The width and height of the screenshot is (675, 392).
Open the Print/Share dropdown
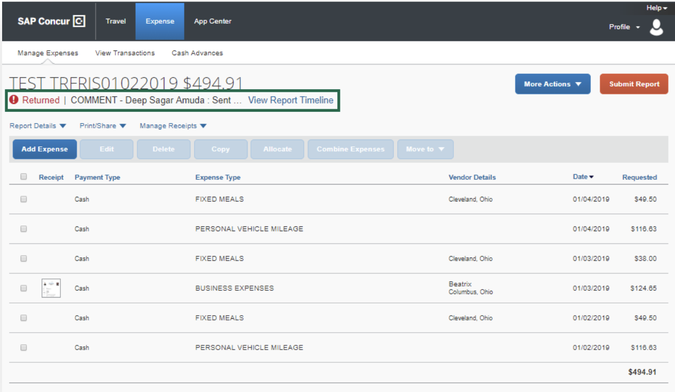pos(103,126)
